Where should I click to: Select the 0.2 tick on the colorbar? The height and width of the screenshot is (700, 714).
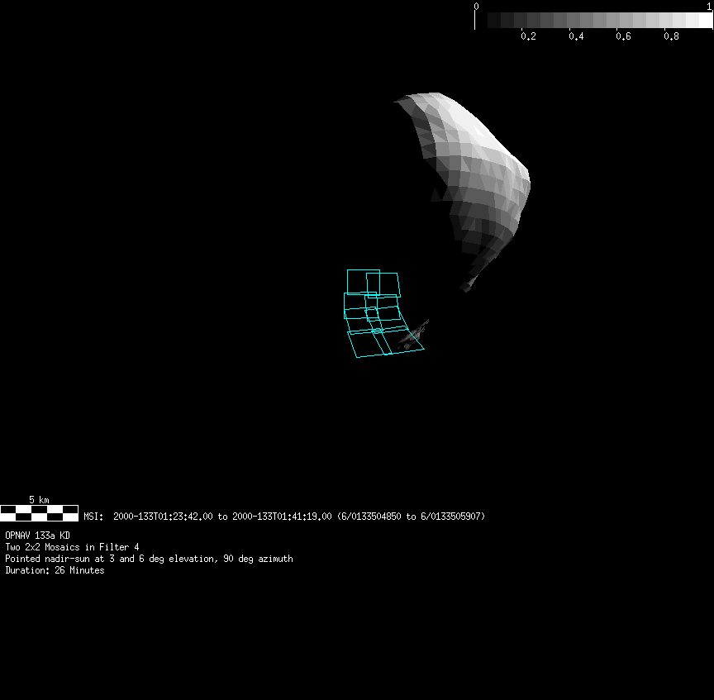point(528,36)
